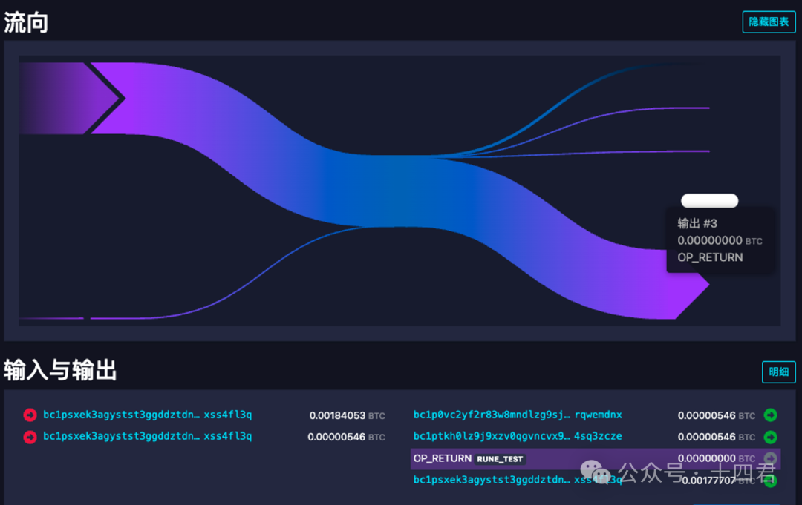
Task: Open second input address with 0.00000546 BTC
Action: click(x=147, y=437)
